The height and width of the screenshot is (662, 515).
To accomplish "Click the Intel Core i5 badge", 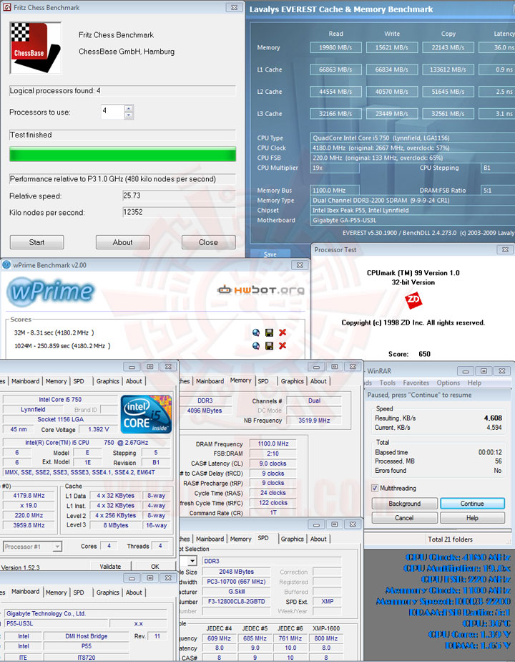I will (146, 414).
